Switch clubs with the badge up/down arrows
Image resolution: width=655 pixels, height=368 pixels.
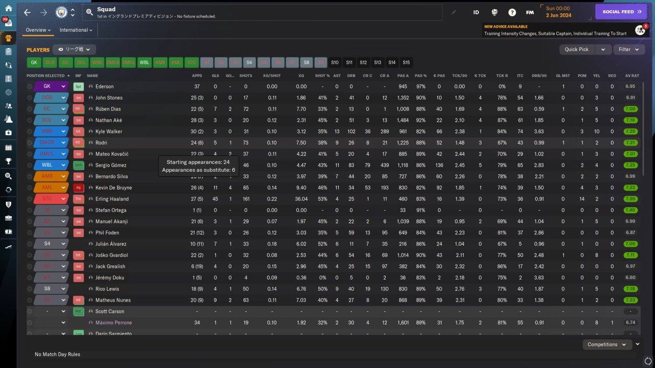[x=73, y=12]
